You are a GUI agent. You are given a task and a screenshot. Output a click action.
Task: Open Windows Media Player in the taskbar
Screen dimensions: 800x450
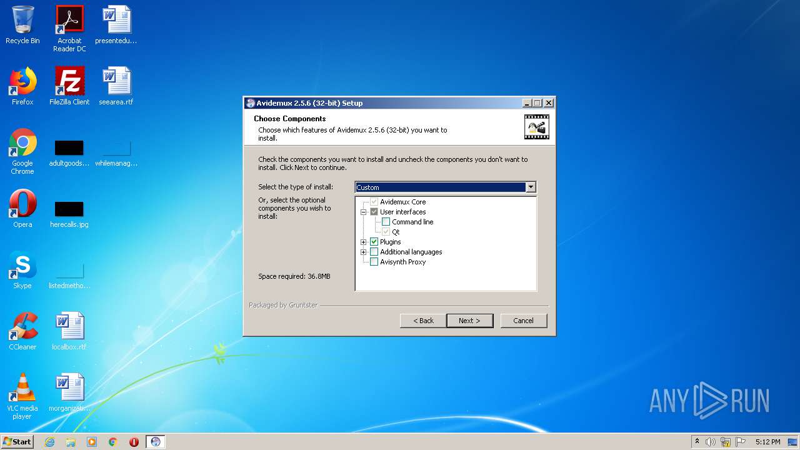pyautogui.click(x=92, y=442)
